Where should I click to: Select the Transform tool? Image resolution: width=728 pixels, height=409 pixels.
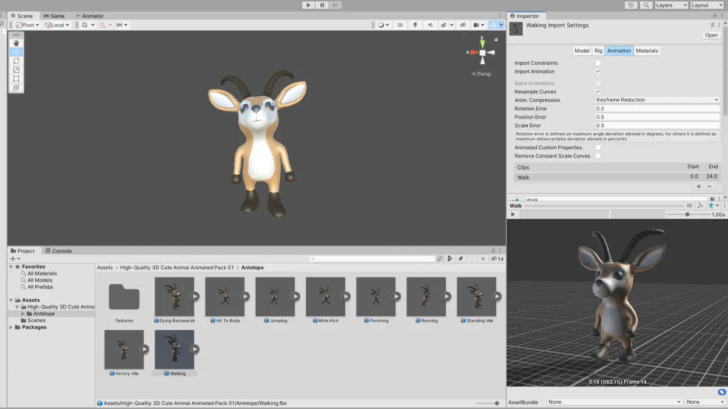tap(16, 88)
